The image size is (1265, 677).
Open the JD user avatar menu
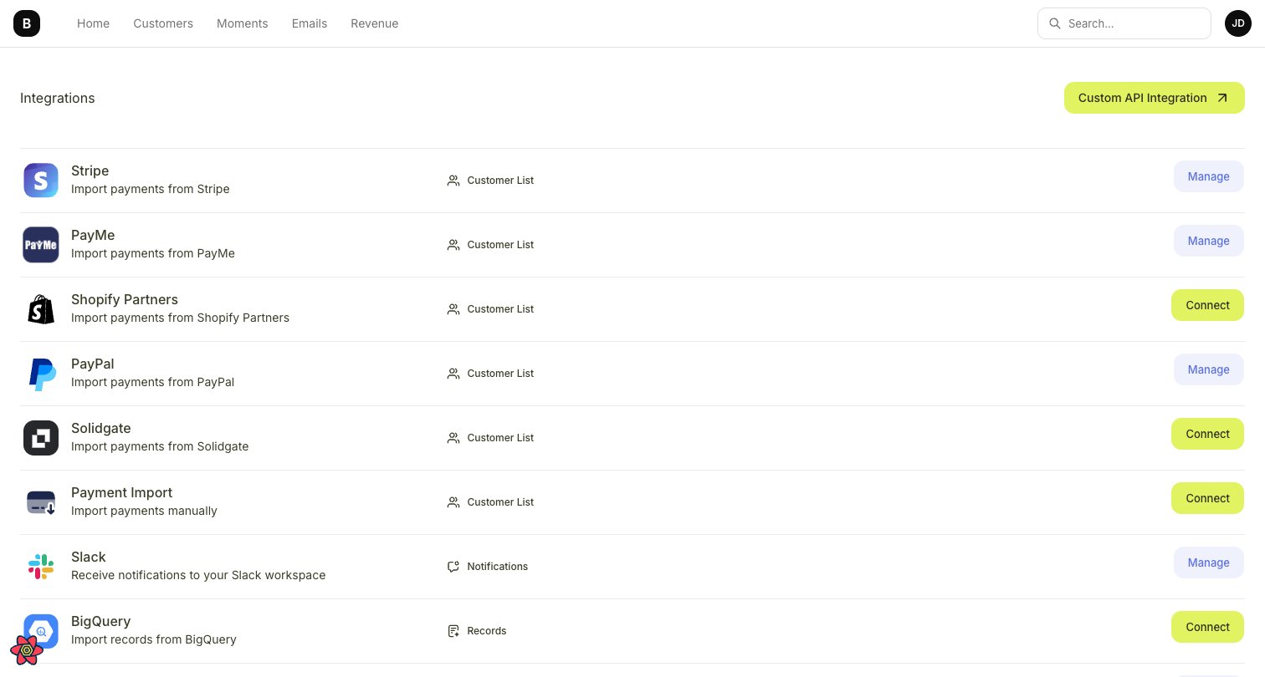tap(1238, 23)
